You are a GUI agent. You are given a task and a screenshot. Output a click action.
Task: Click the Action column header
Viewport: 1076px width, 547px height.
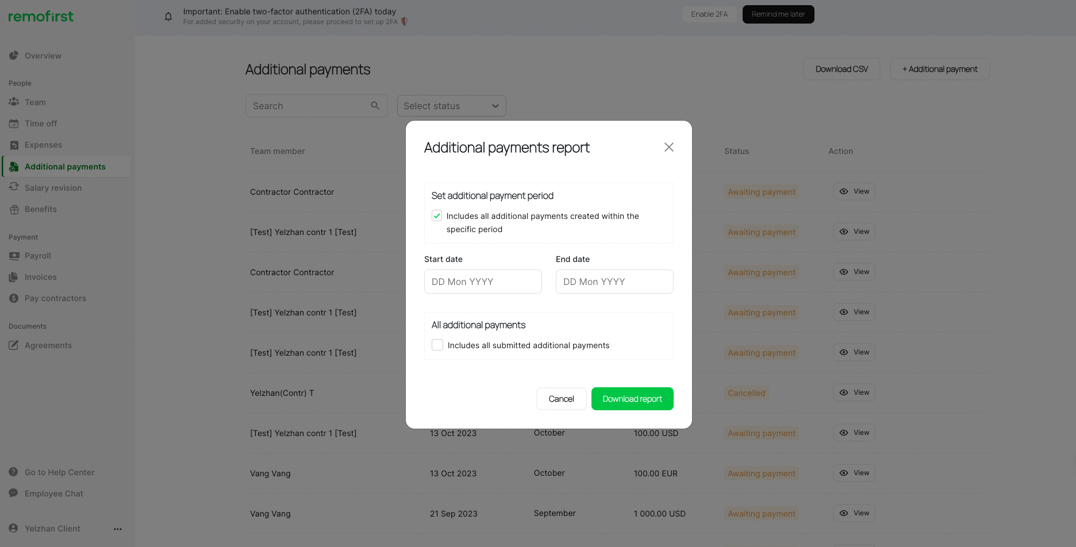pos(840,151)
